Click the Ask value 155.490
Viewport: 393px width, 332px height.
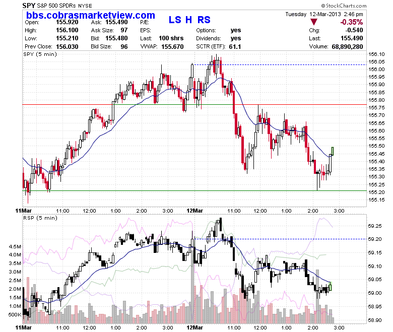[x=116, y=22]
